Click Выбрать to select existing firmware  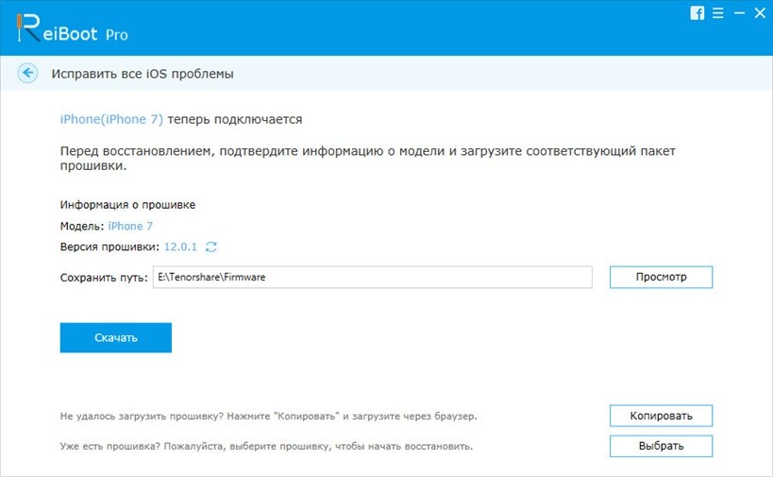tap(661, 446)
